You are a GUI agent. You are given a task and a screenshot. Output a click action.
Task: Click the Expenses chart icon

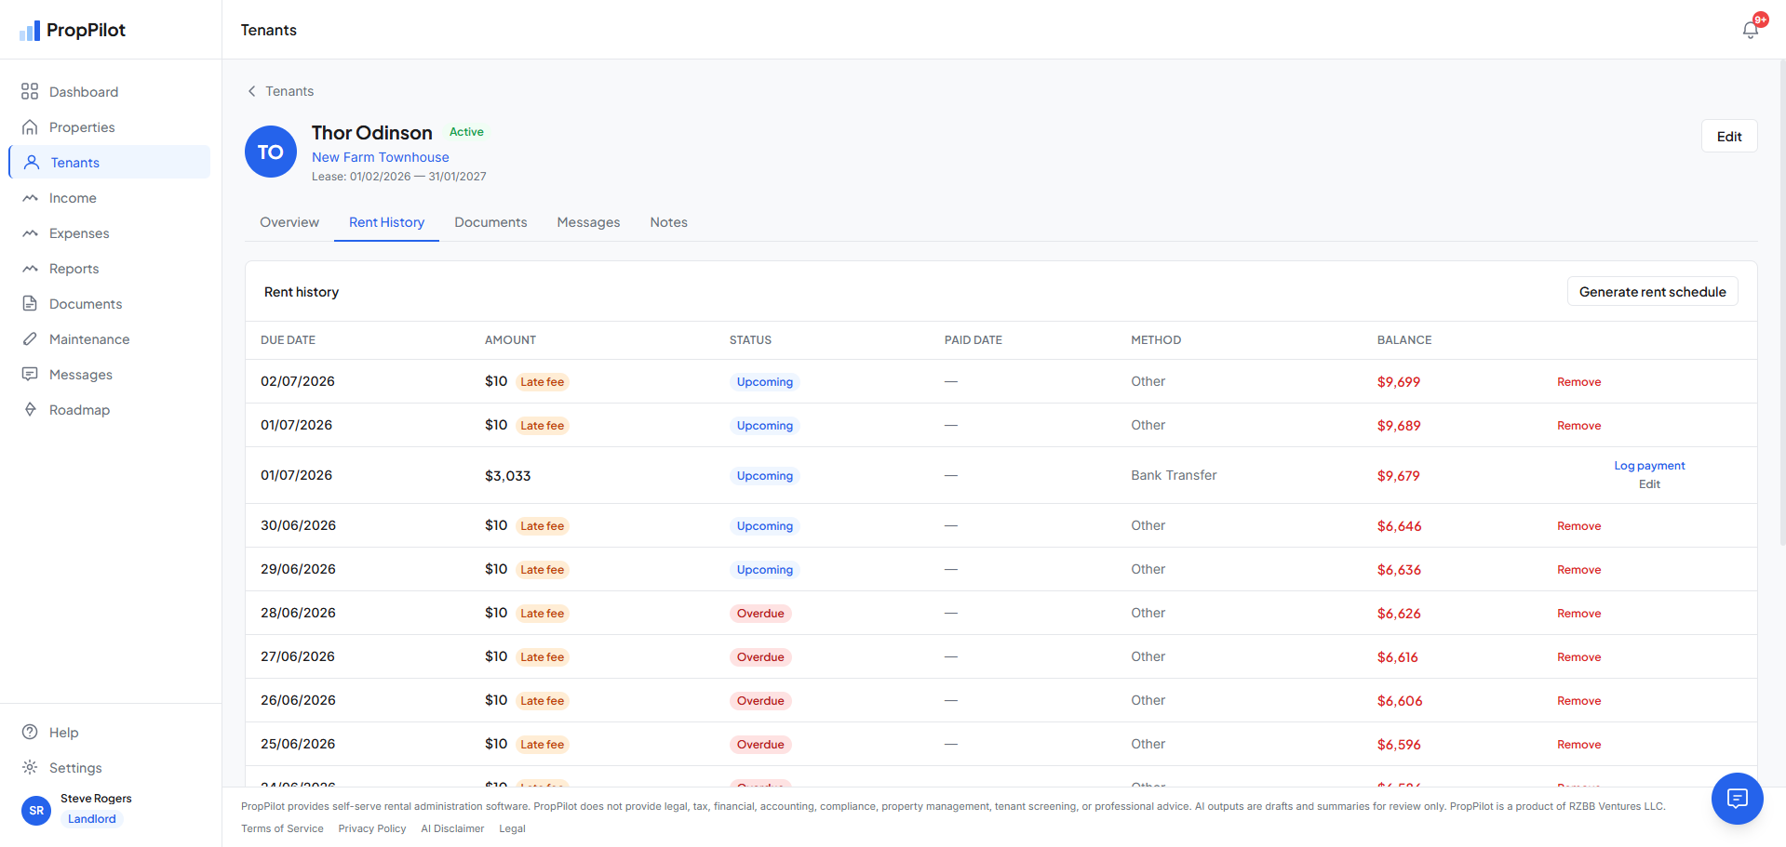[30, 232]
